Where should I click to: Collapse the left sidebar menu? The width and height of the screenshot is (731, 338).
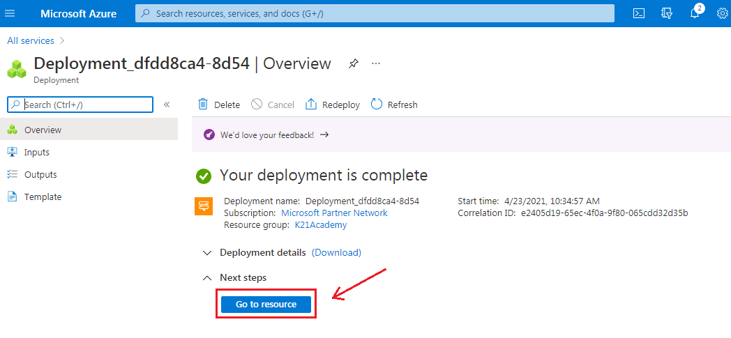click(x=167, y=105)
